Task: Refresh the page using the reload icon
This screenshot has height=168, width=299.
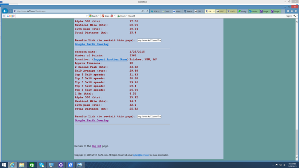Action: tap(147, 11)
